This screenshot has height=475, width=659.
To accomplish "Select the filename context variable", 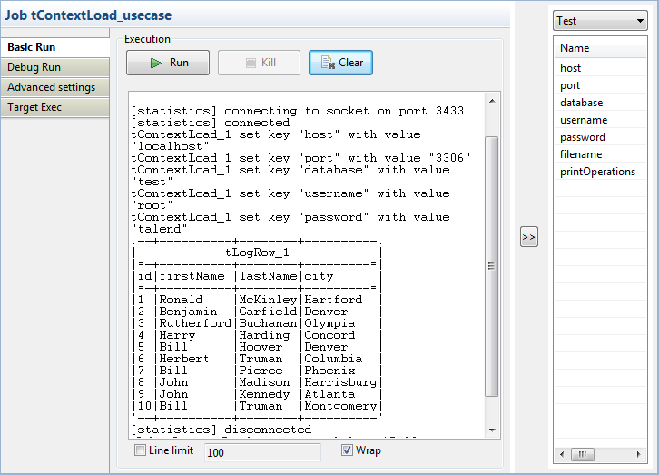I will [600, 154].
